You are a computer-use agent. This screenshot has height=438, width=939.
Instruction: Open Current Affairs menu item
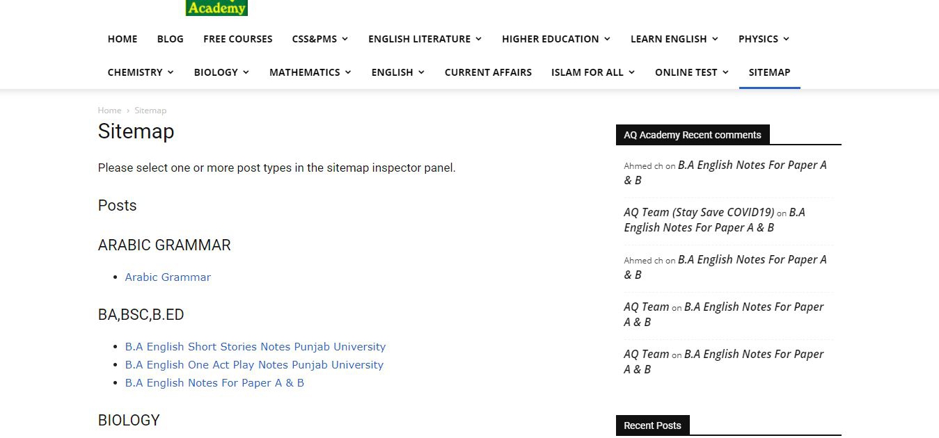[x=488, y=72]
